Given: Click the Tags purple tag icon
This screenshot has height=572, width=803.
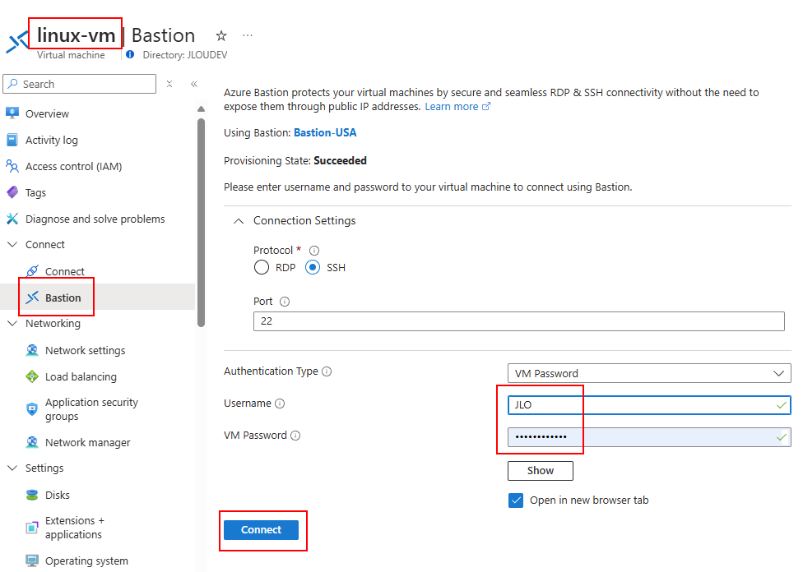Looking at the screenshot, I should pyautogui.click(x=12, y=192).
